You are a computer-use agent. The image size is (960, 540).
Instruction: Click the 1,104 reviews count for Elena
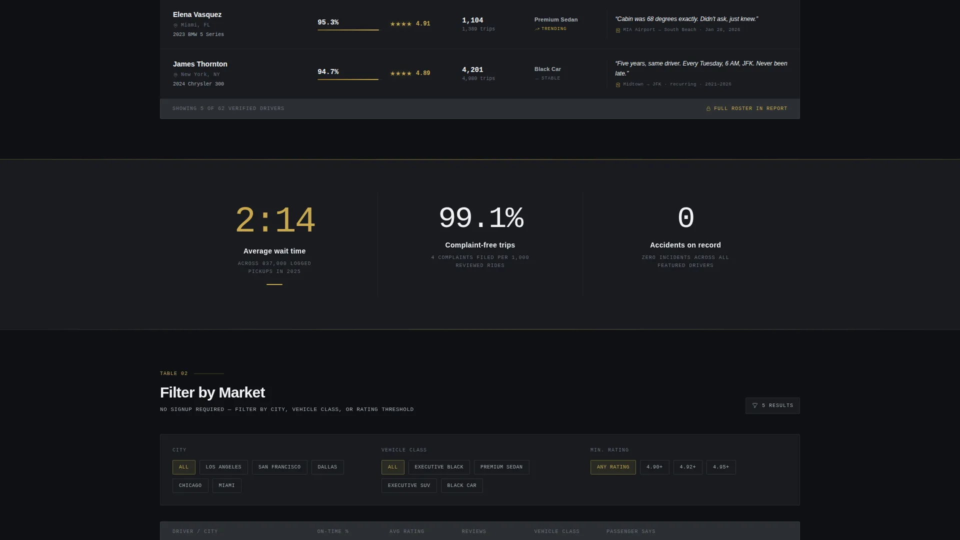pos(472,20)
